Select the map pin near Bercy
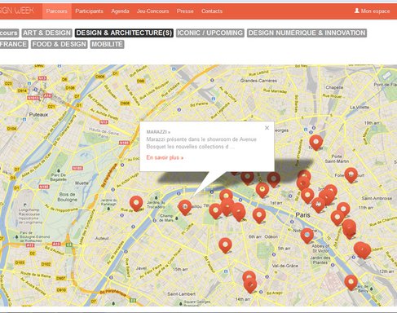The image size is (397, 313). (x=351, y=282)
